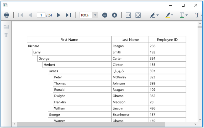Click the horizontal scrollbar right arrow
The image size is (204, 128).
pyautogui.click(x=195, y=124)
